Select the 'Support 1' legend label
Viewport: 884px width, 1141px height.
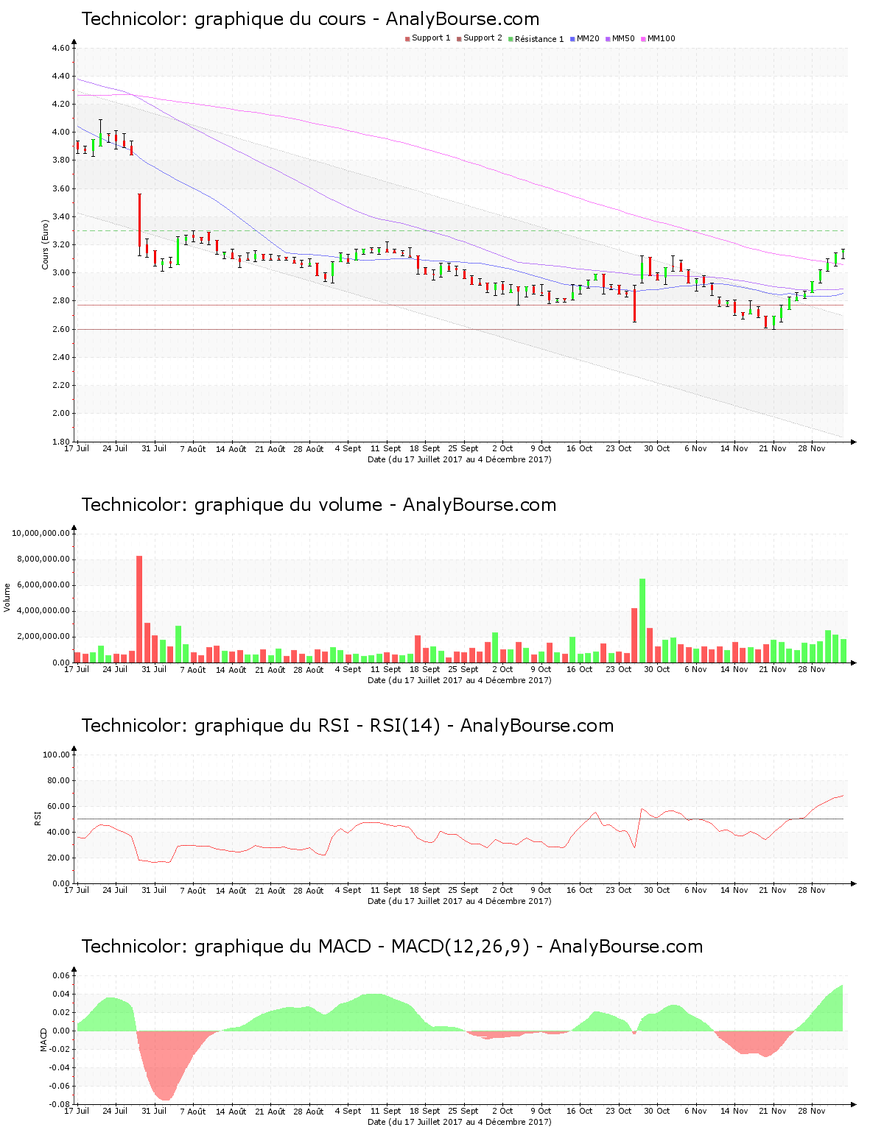(x=431, y=38)
